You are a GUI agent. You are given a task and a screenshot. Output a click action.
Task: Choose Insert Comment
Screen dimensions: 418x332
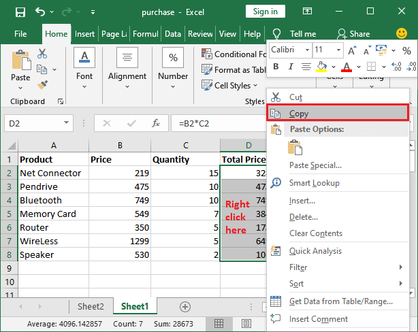(338, 318)
